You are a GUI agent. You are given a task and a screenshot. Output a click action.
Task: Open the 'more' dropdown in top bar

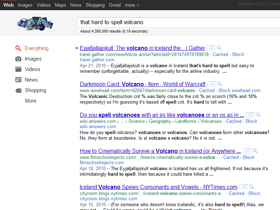tap(132, 5)
